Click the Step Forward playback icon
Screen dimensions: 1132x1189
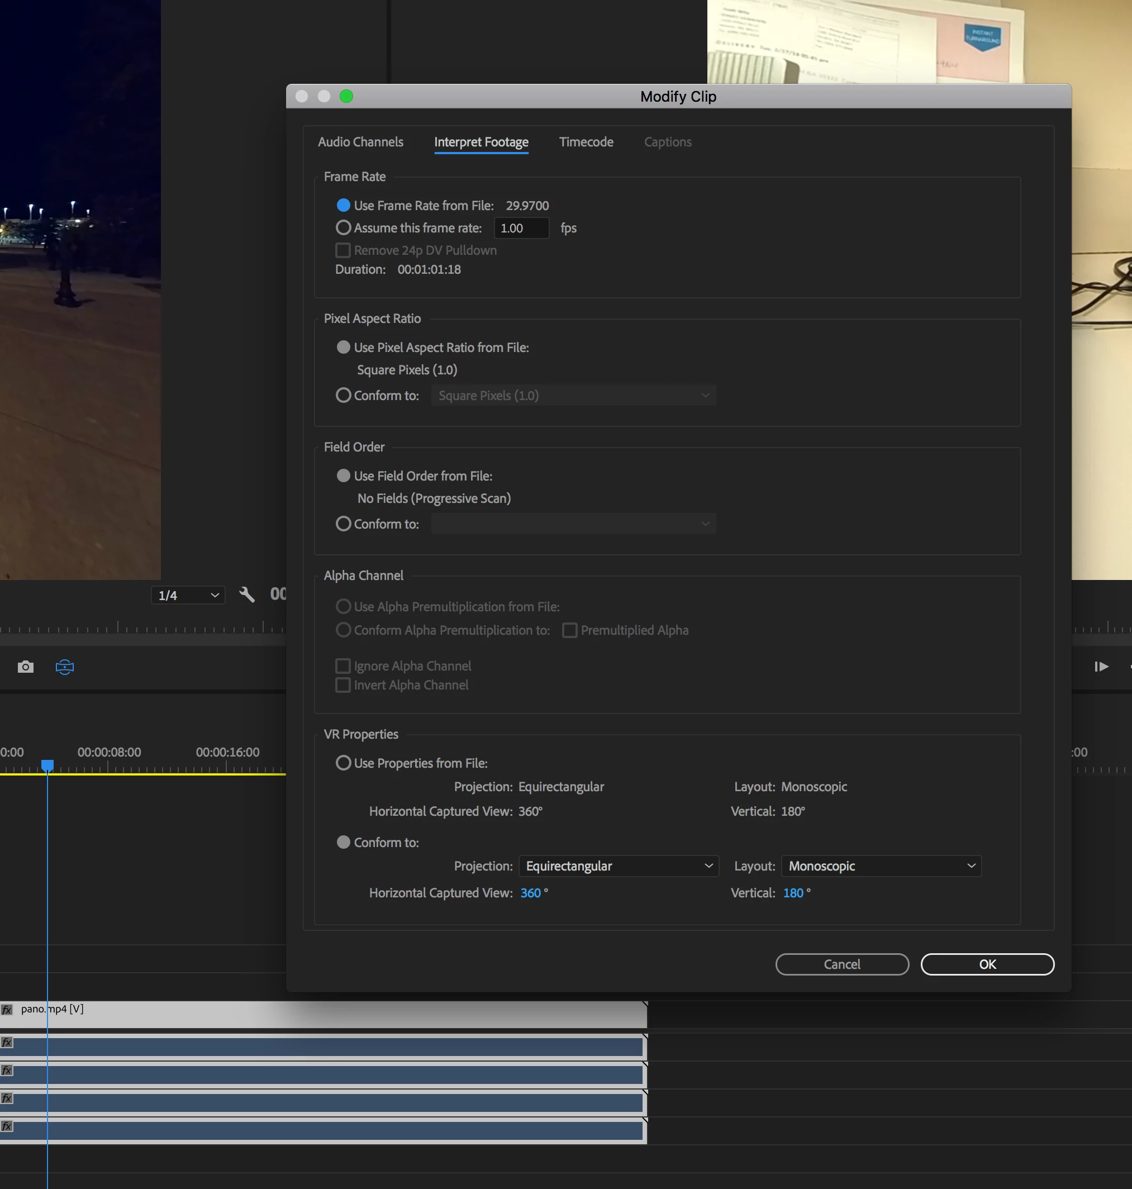1101,667
